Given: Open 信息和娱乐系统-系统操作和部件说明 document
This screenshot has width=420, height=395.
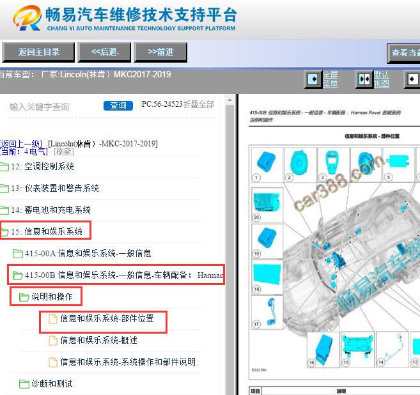Looking at the screenshot, I should click(128, 362).
